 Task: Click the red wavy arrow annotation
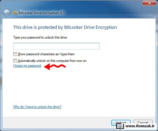point(55,67)
